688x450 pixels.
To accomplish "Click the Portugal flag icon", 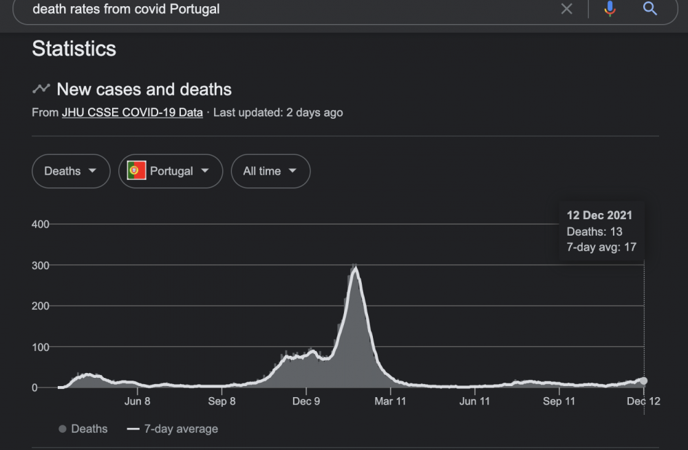I will click(x=137, y=171).
